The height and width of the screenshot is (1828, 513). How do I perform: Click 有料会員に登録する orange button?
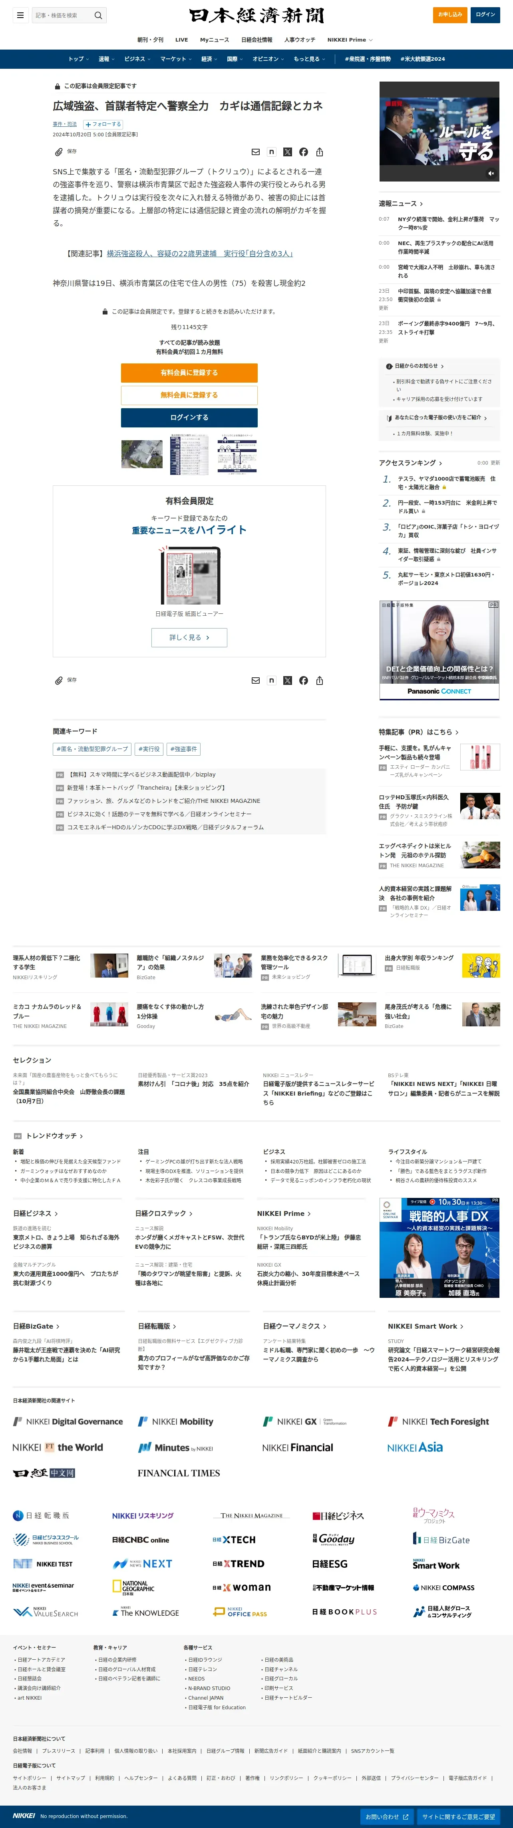(x=189, y=373)
